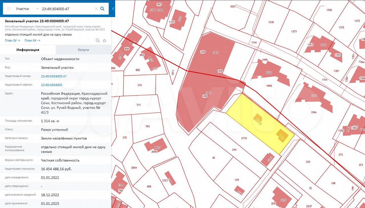The height and width of the screenshot is (208, 365).
Task: Add parcel to favorites with star
Action: click(104, 41)
